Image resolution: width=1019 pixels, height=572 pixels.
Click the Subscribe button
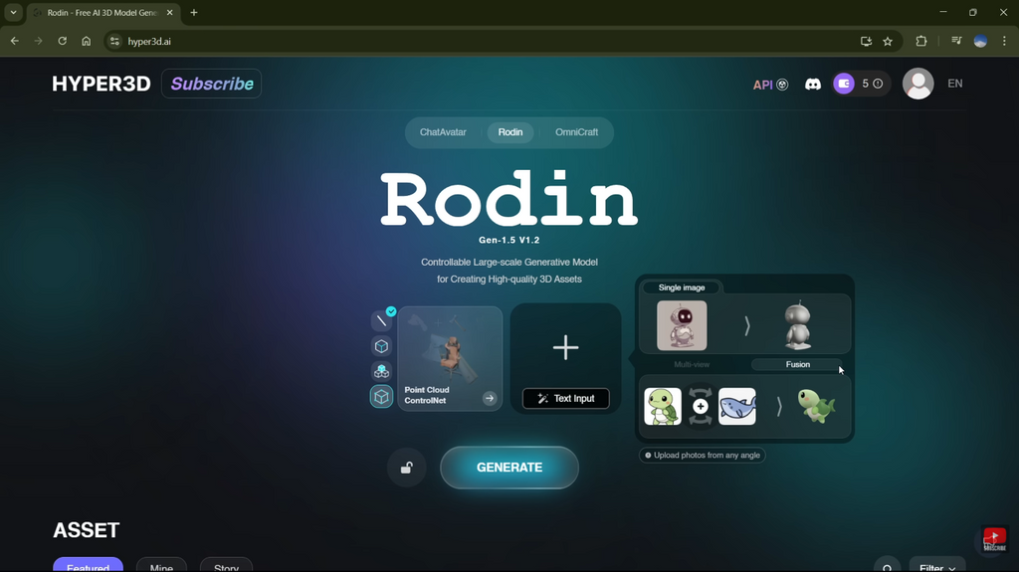point(212,84)
